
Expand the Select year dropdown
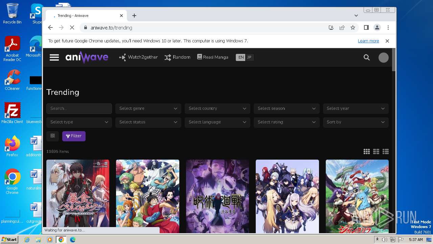coord(356,108)
